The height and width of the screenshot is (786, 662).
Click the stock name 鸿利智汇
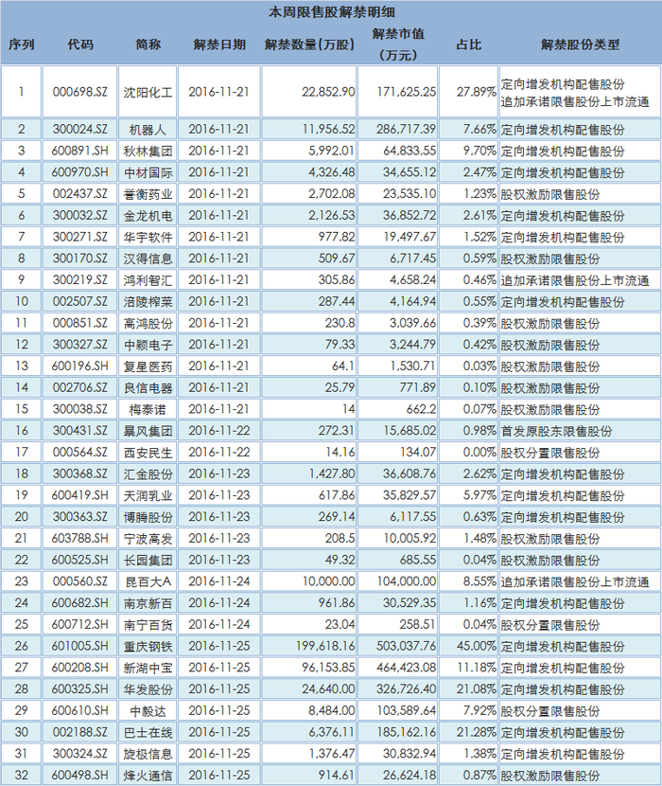pos(148,280)
